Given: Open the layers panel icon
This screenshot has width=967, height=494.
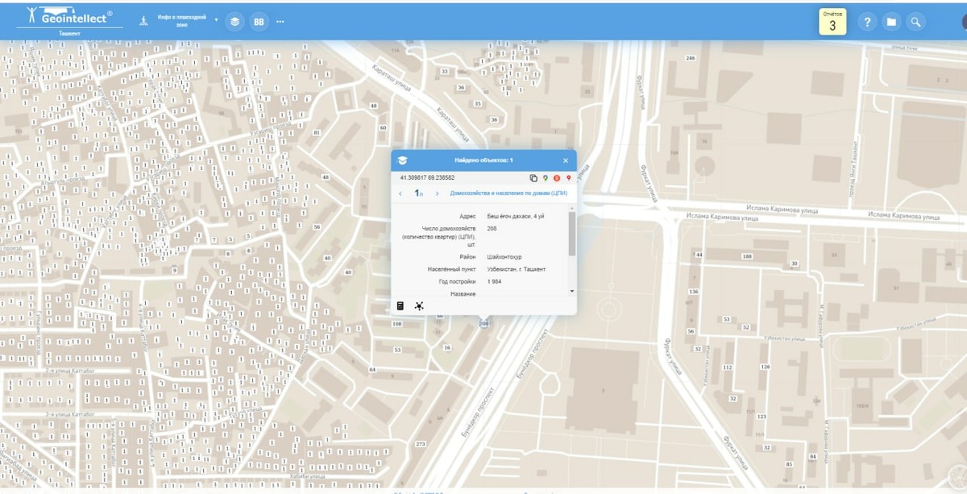Looking at the screenshot, I should [234, 22].
